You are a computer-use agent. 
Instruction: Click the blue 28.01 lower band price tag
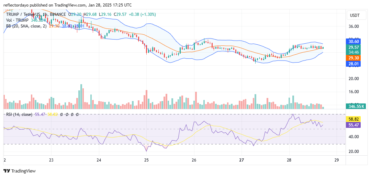click(354, 64)
